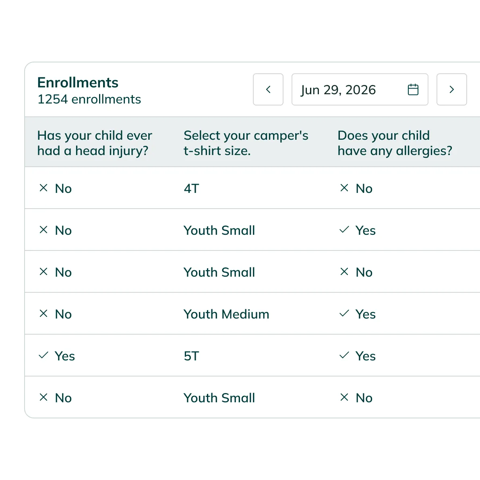Click X icon in first row head injury

[43, 188]
